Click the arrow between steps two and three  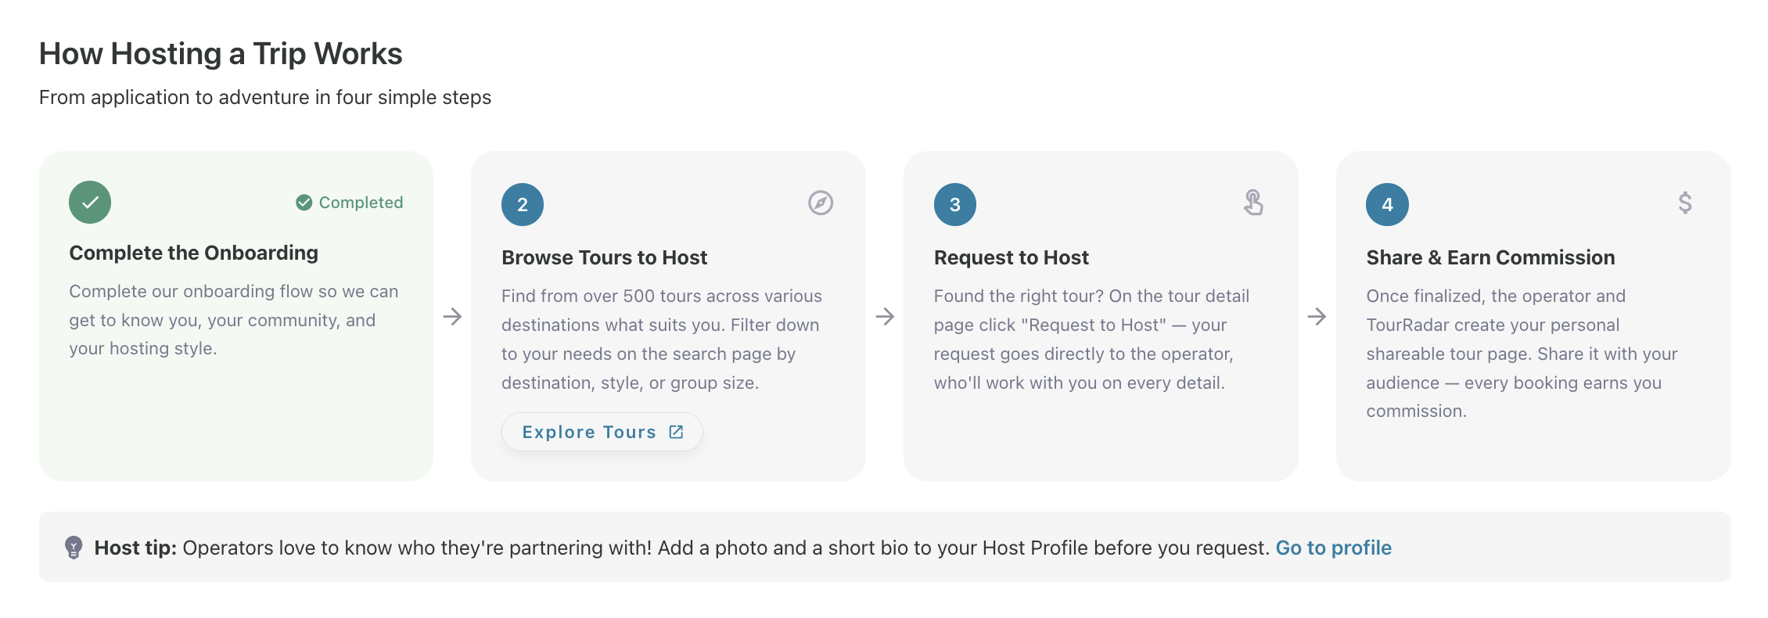point(885,317)
